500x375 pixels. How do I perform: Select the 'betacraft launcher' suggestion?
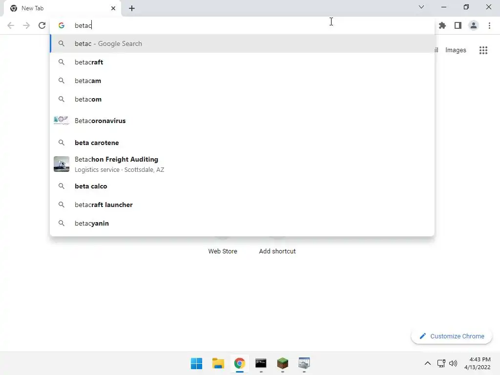tap(242, 205)
